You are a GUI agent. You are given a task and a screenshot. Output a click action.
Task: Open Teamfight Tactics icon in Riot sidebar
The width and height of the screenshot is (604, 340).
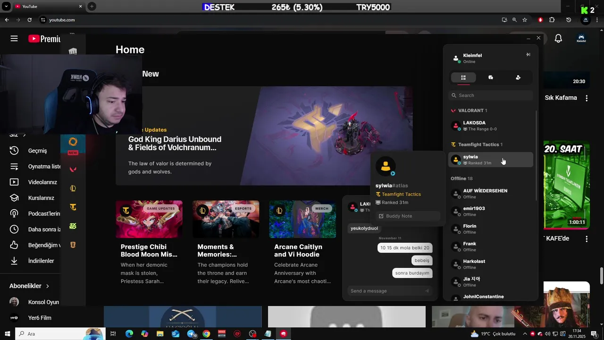pyautogui.click(x=73, y=207)
